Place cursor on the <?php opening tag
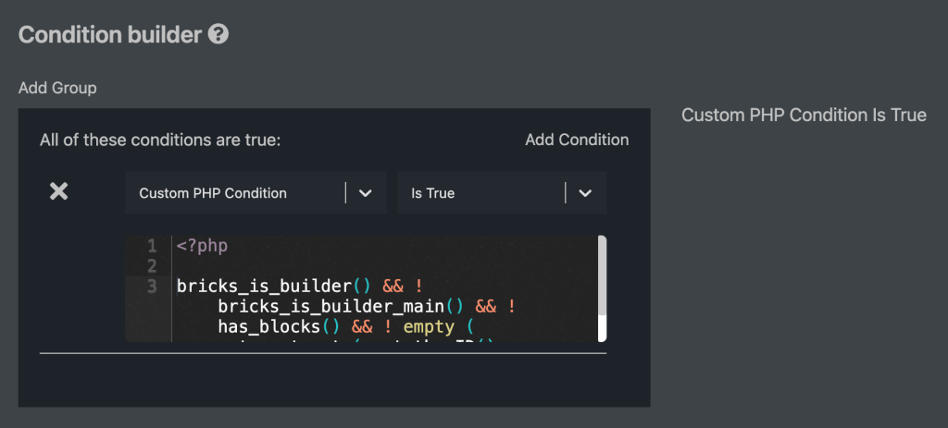This screenshot has height=428, width=948. (202, 246)
